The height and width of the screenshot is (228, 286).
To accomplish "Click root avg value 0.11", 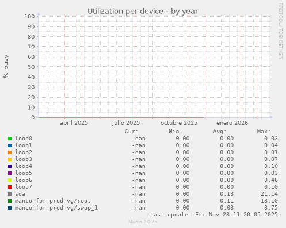I will pyautogui.click(x=227, y=201).
